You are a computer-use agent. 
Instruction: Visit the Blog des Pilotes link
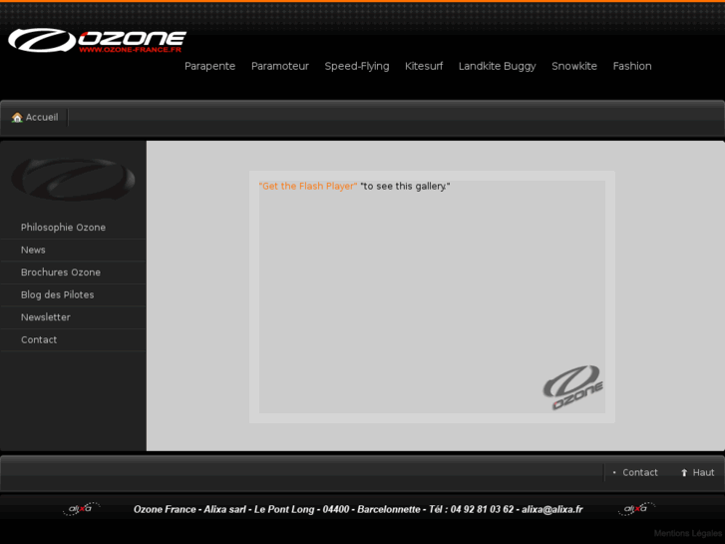coord(57,294)
